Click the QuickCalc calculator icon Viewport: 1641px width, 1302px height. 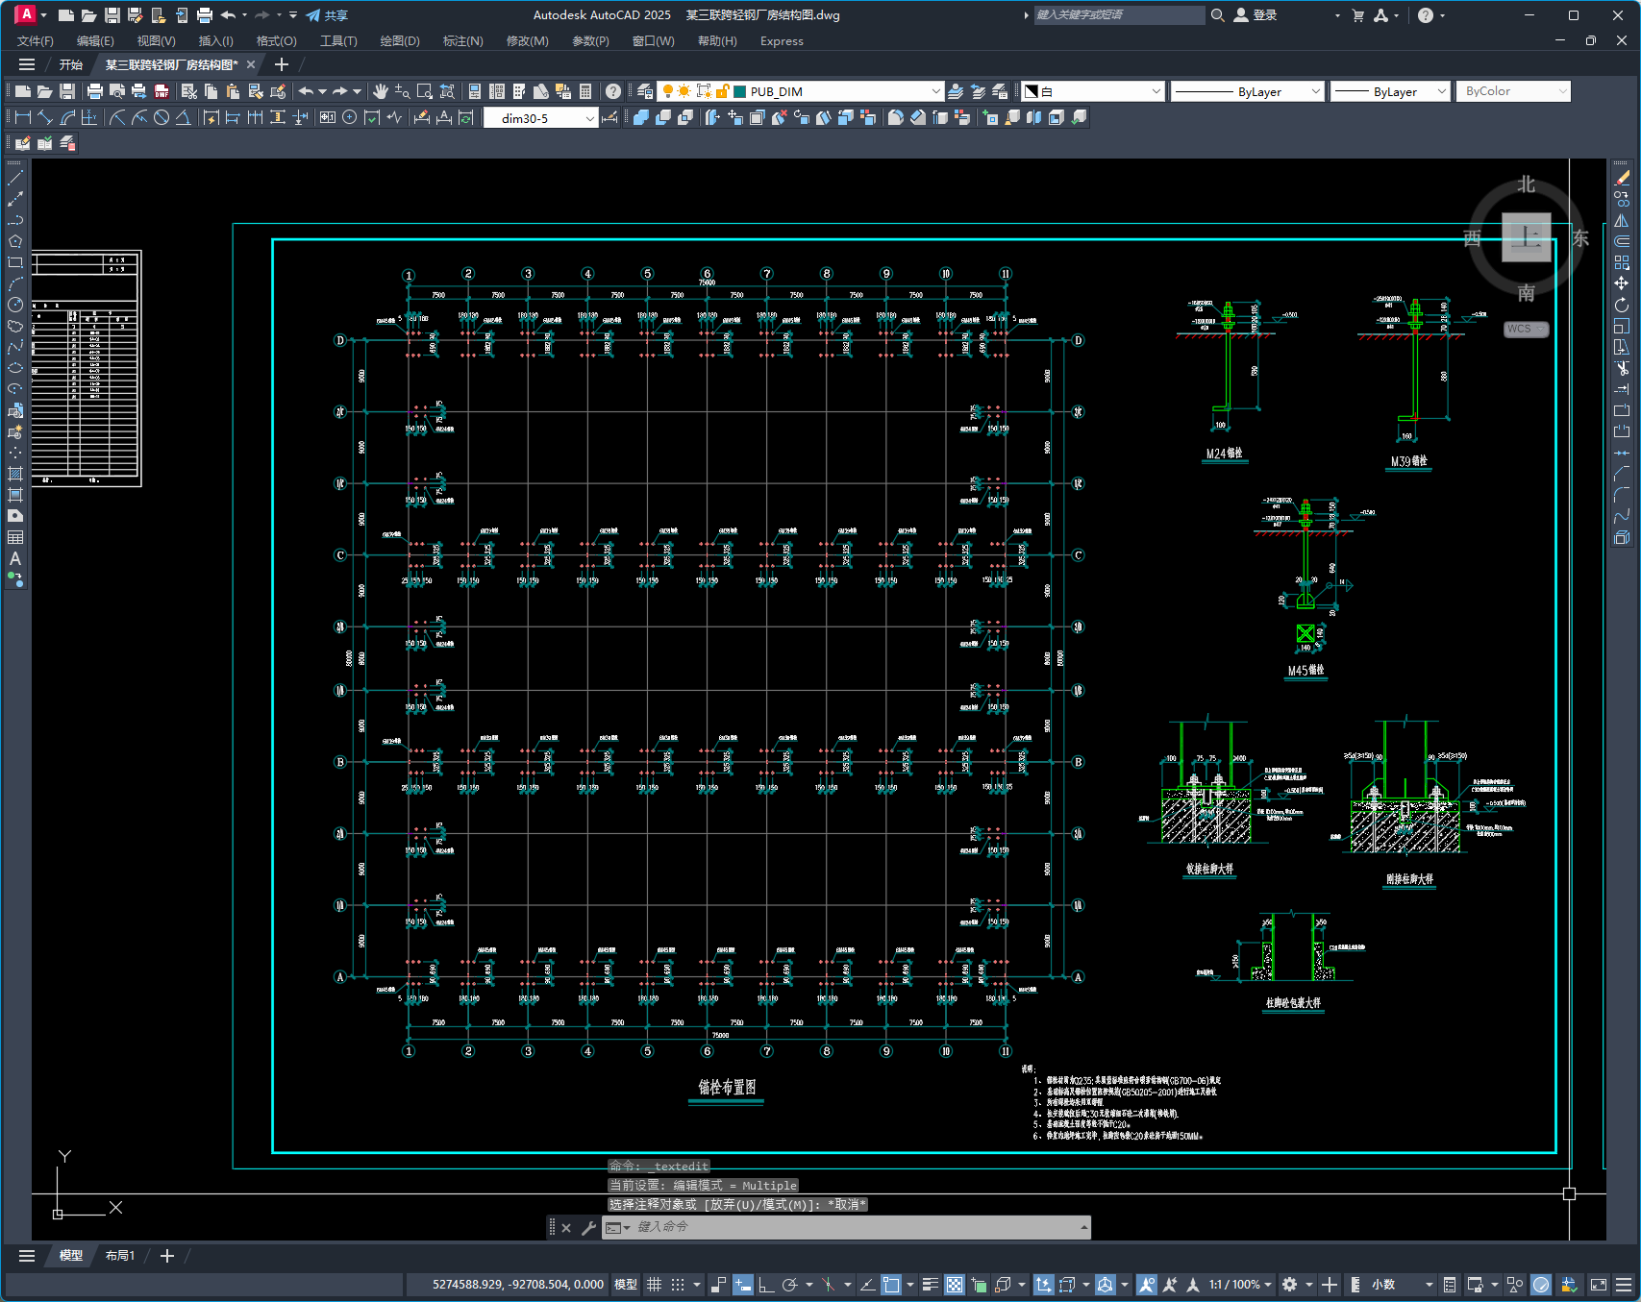coord(585,91)
